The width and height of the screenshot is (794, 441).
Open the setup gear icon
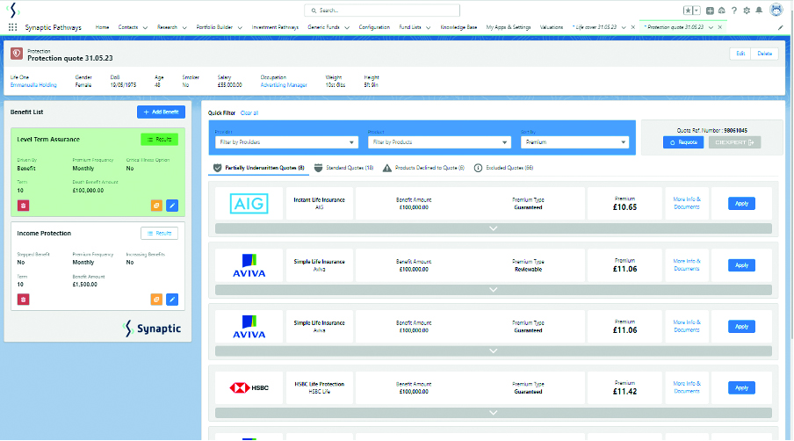[x=747, y=11]
